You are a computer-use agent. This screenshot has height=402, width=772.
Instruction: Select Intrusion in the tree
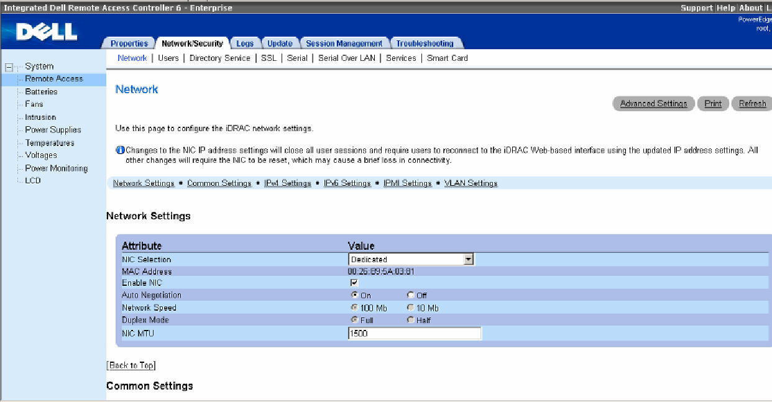[40, 117]
